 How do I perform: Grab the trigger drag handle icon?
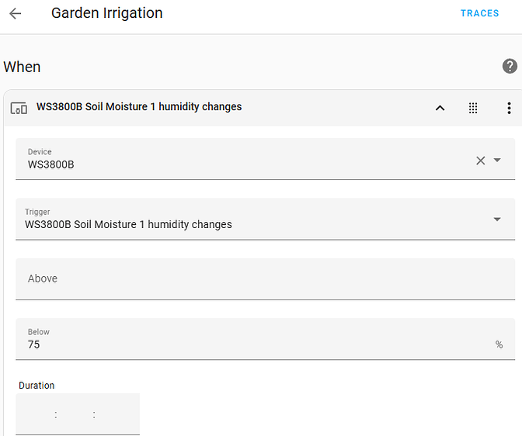point(473,108)
